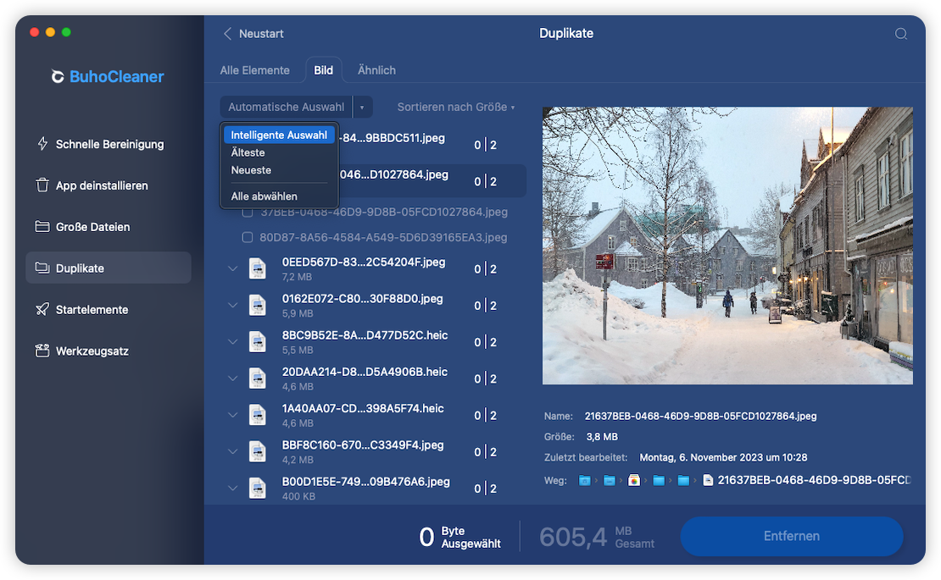This screenshot has height=580, width=941.
Task: Select the Bild tab
Action: point(324,70)
